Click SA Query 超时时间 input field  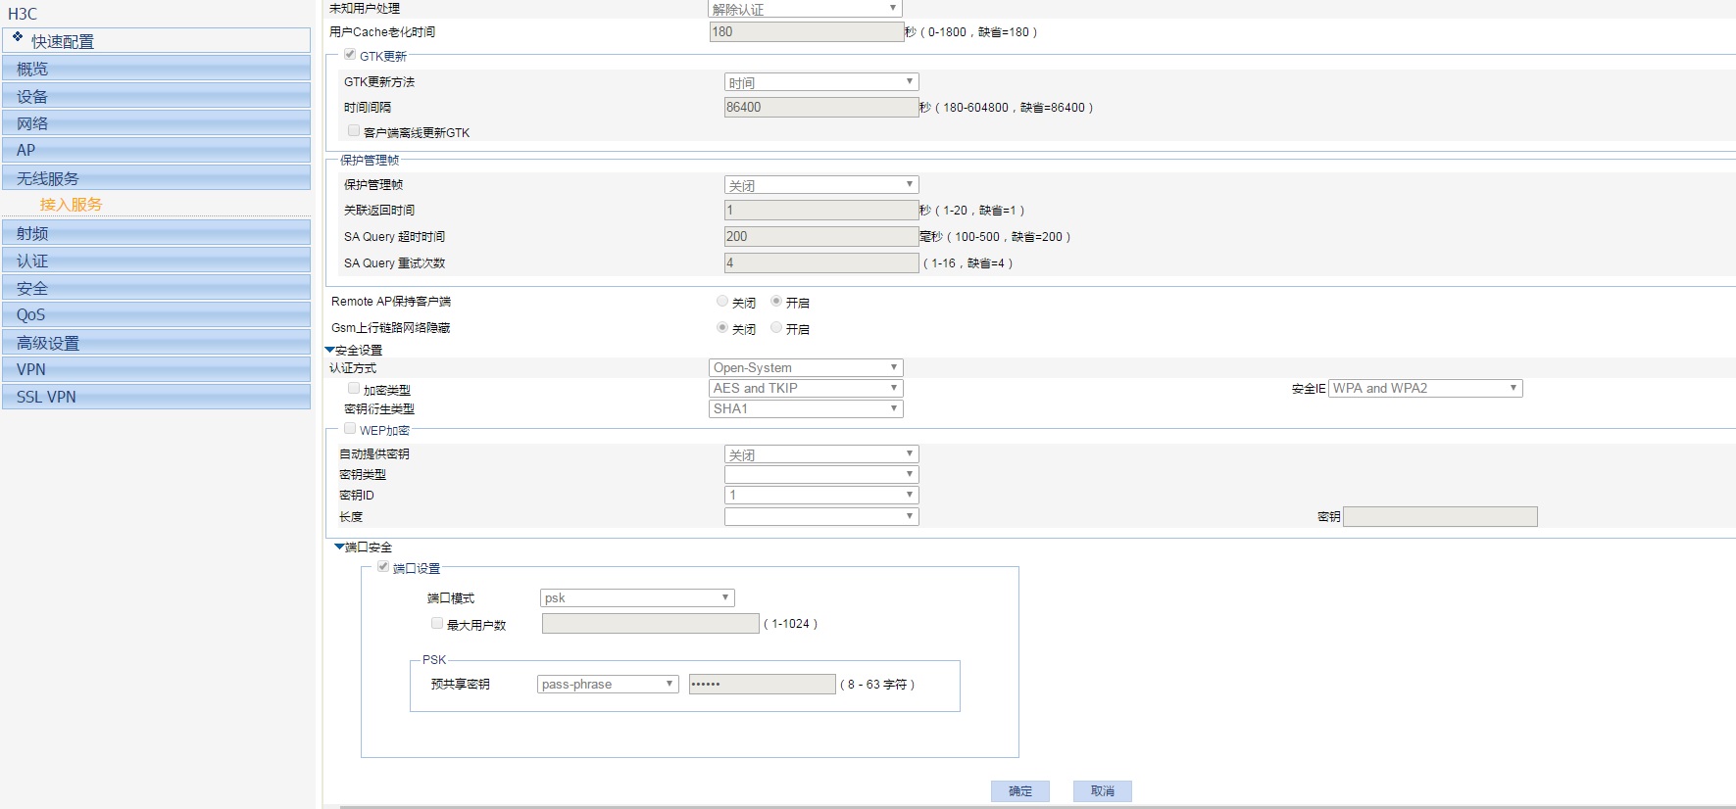(x=821, y=236)
